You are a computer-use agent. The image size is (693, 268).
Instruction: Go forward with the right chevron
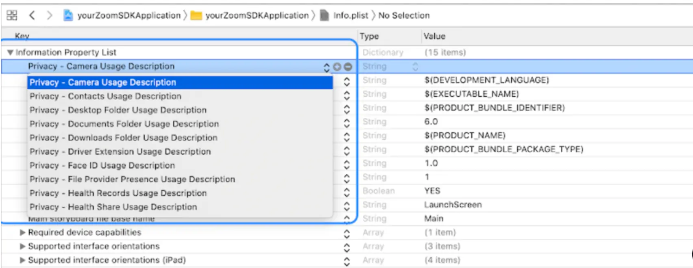pyautogui.click(x=49, y=15)
